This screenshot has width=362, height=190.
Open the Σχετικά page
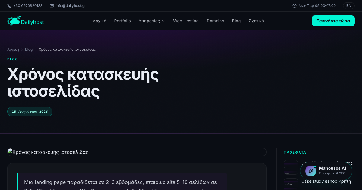(x=256, y=21)
